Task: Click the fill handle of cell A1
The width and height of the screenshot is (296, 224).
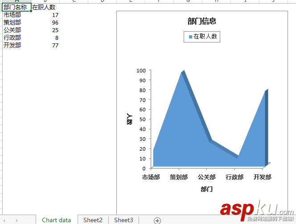Action: tap(31, 11)
